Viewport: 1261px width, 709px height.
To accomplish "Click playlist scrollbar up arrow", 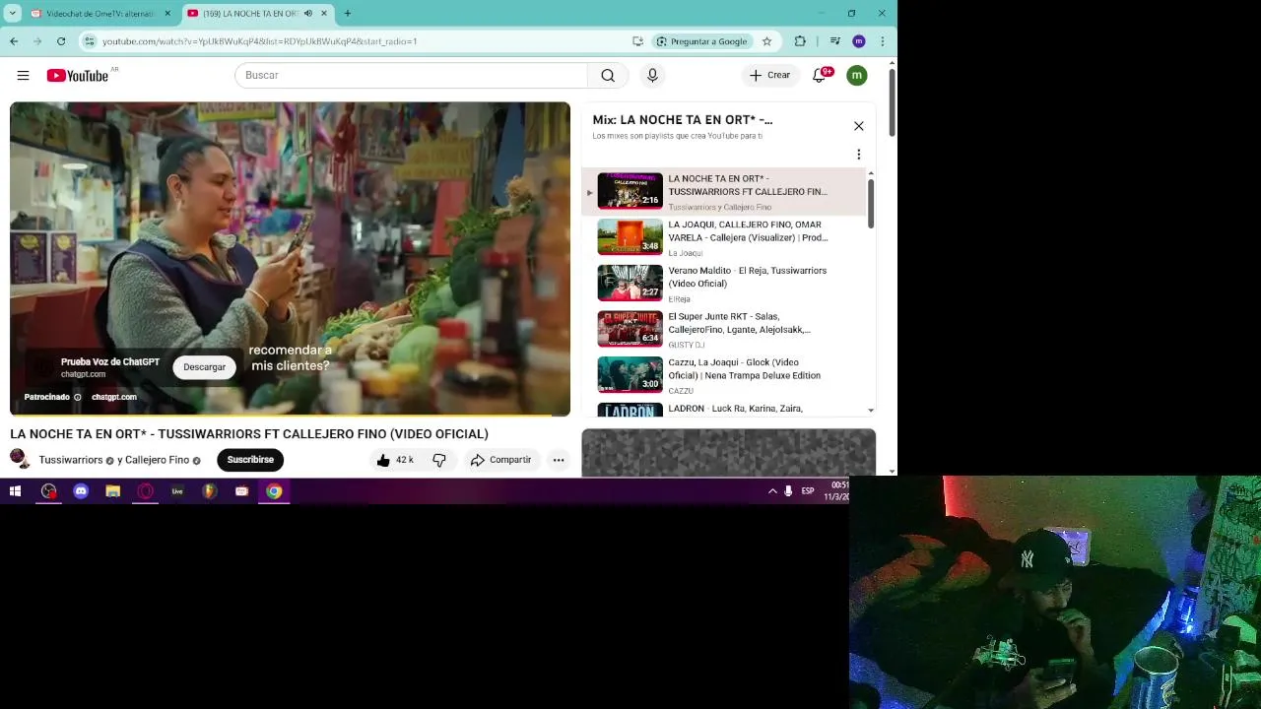I will [x=871, y=174].
